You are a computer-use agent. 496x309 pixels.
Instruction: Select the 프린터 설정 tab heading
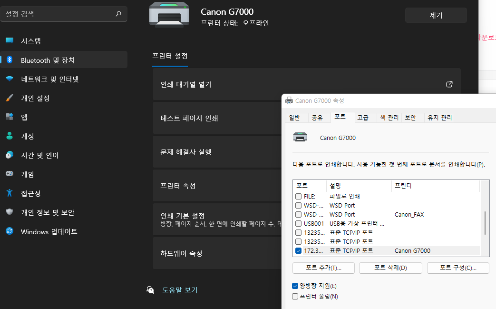coord(170,56)
